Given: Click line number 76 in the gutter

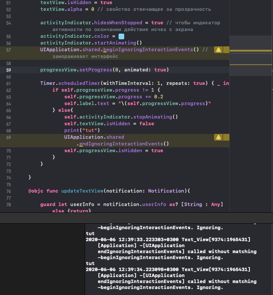Looking at the screenshot, I should 9,191.
